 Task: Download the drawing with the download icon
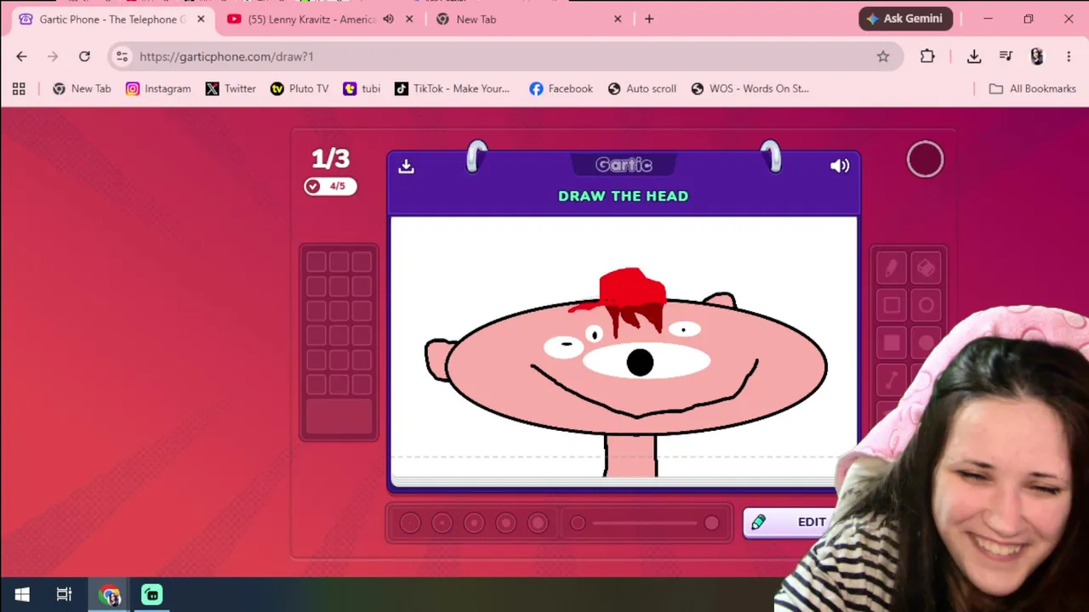pos(406,166)
